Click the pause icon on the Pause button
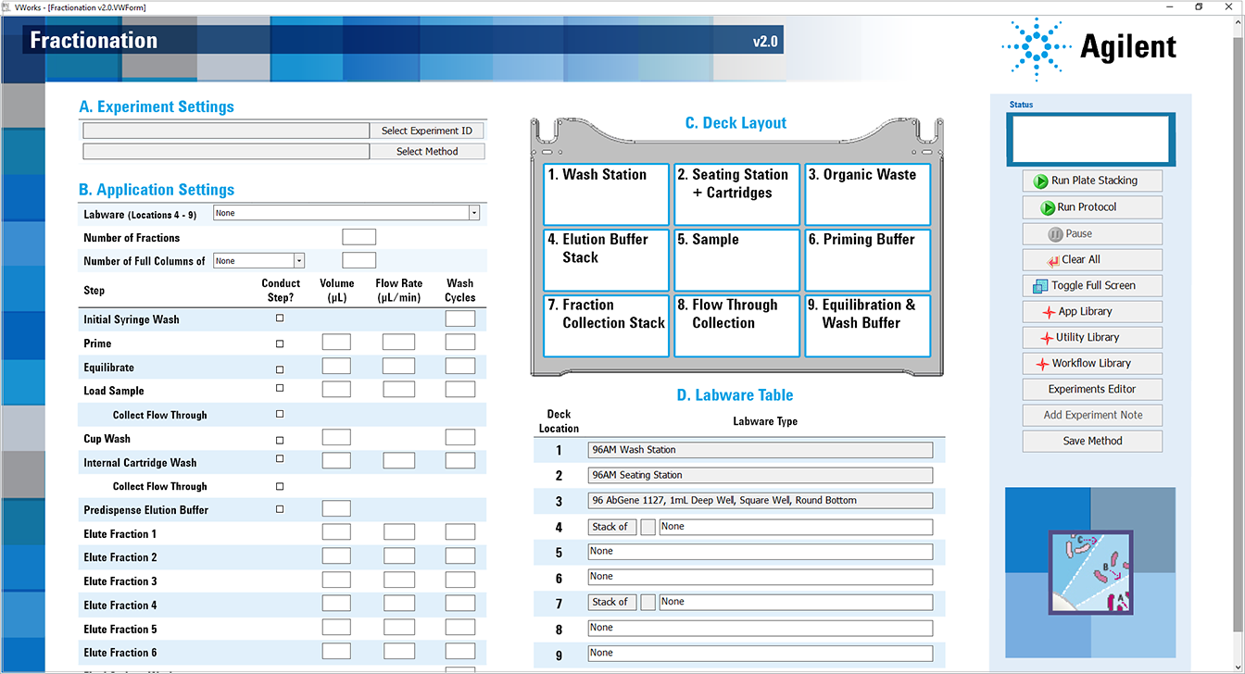 (1054, 234)
